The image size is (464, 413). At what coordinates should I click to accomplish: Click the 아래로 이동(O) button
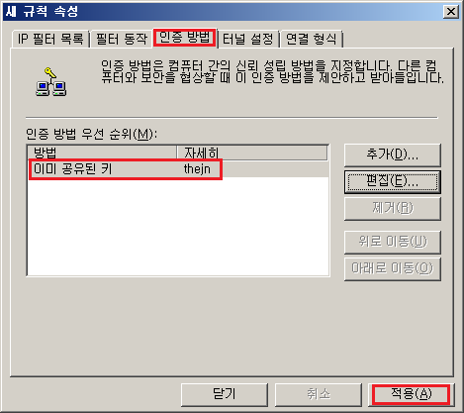coord(393,268)
